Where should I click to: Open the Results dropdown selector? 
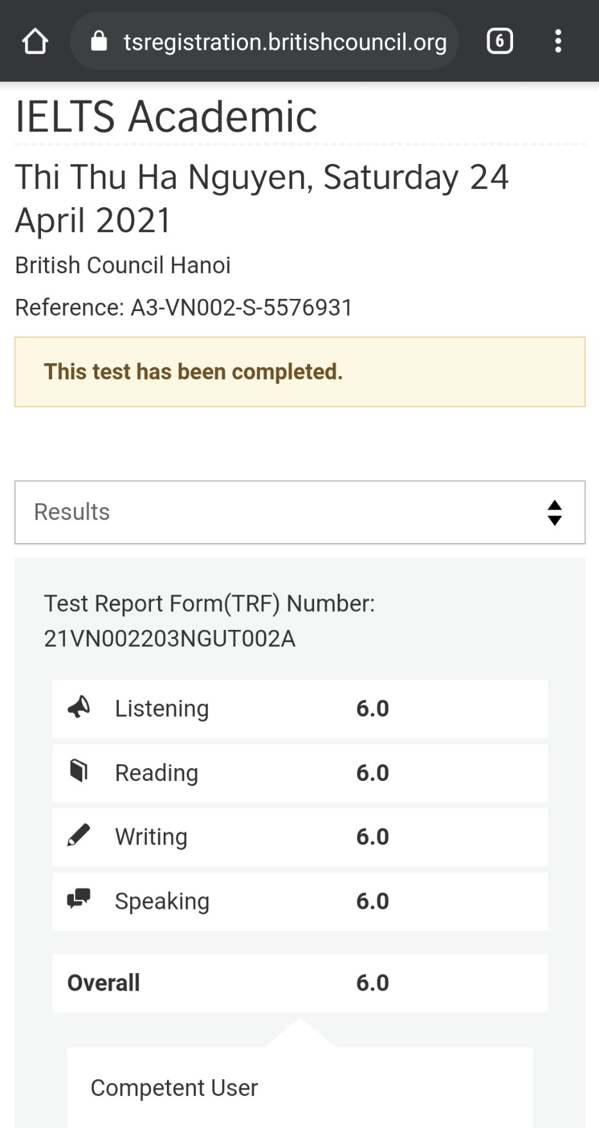pyautogui.click(x=300, y=512)
